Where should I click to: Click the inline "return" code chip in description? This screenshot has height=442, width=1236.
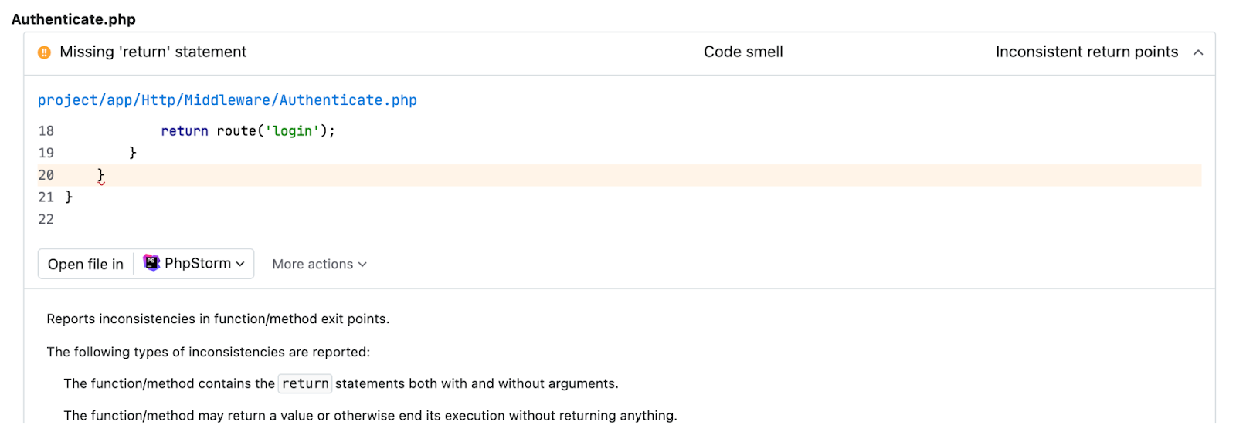305,383
